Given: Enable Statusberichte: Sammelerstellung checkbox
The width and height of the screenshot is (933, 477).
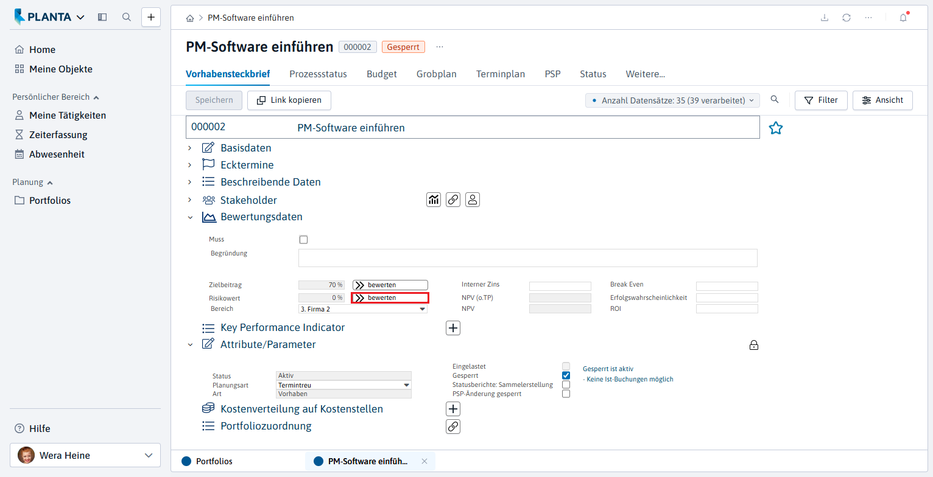Looking at the screenshot, I should (566, 385).
